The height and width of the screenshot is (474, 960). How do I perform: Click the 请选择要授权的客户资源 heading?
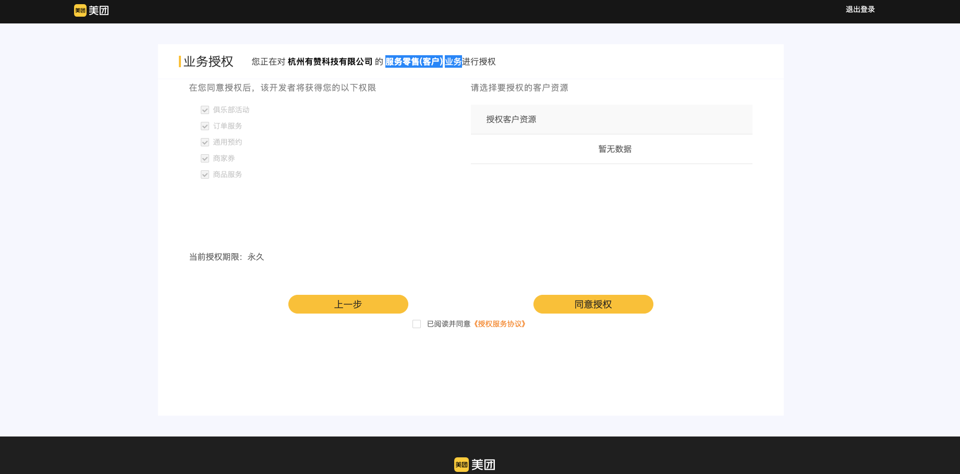(519, 88)
